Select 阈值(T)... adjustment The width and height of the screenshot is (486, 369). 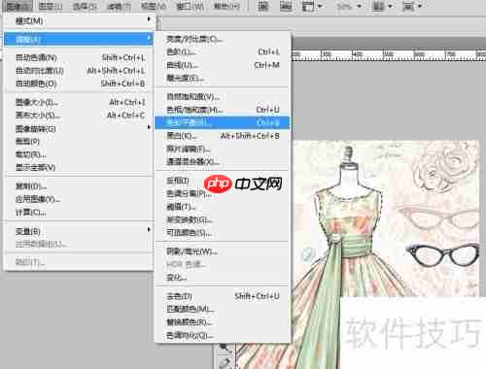pos(223,207)
